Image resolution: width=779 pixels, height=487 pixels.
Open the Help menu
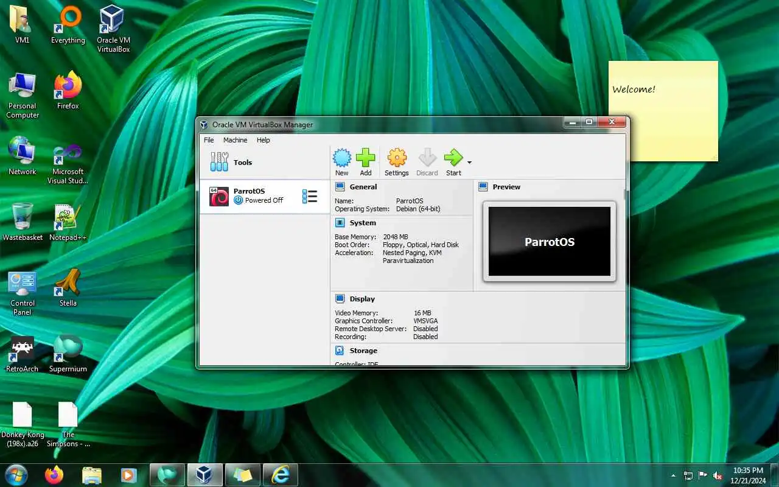pos(263,140)
